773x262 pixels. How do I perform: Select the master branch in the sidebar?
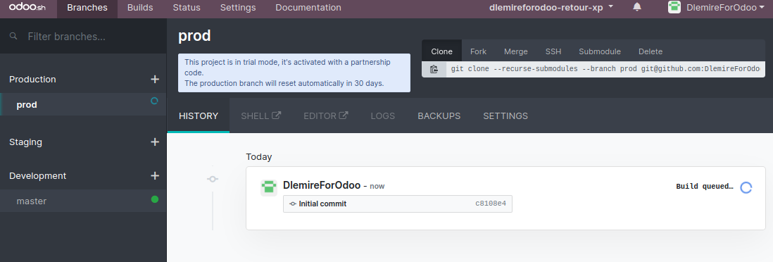(83, 201)
